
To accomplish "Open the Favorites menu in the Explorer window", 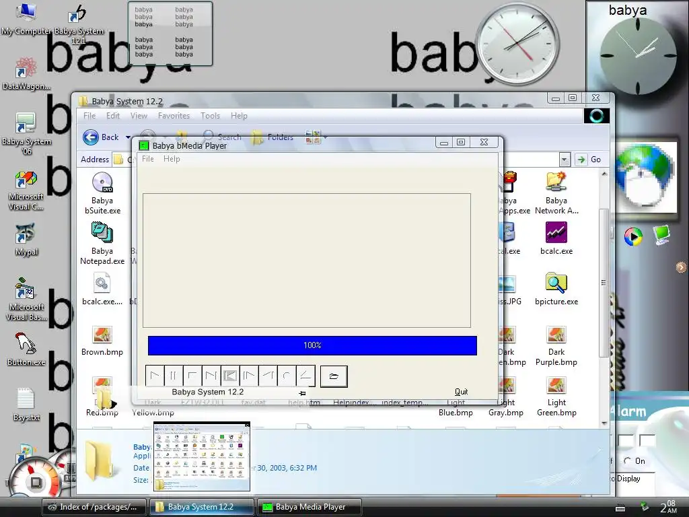I will tap(174, 116).
